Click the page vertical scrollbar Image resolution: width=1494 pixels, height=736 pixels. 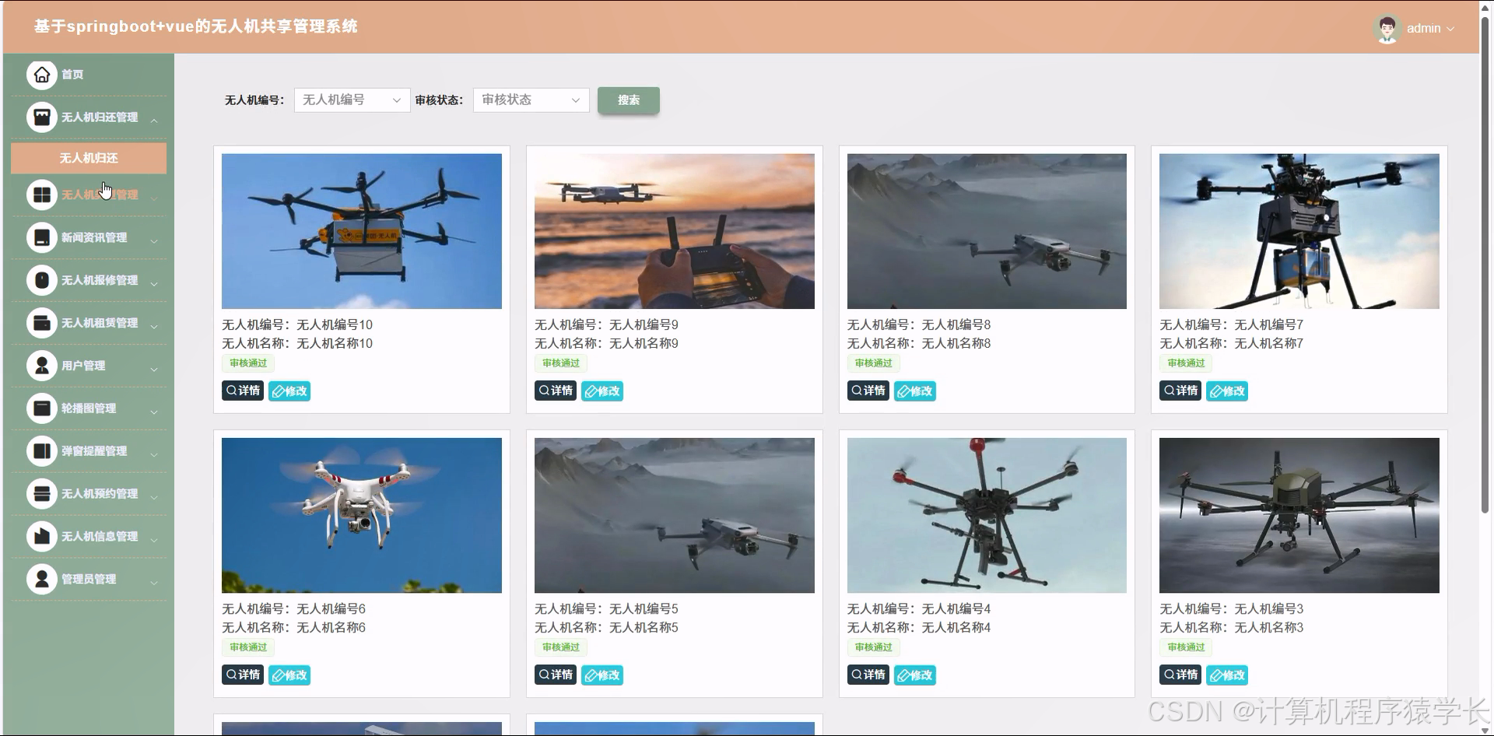click(1485, 265)
